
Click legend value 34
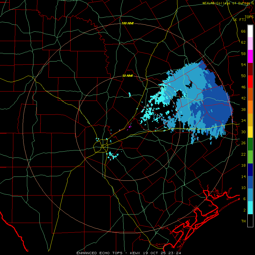pyautogui.click(x=243, y=120)
